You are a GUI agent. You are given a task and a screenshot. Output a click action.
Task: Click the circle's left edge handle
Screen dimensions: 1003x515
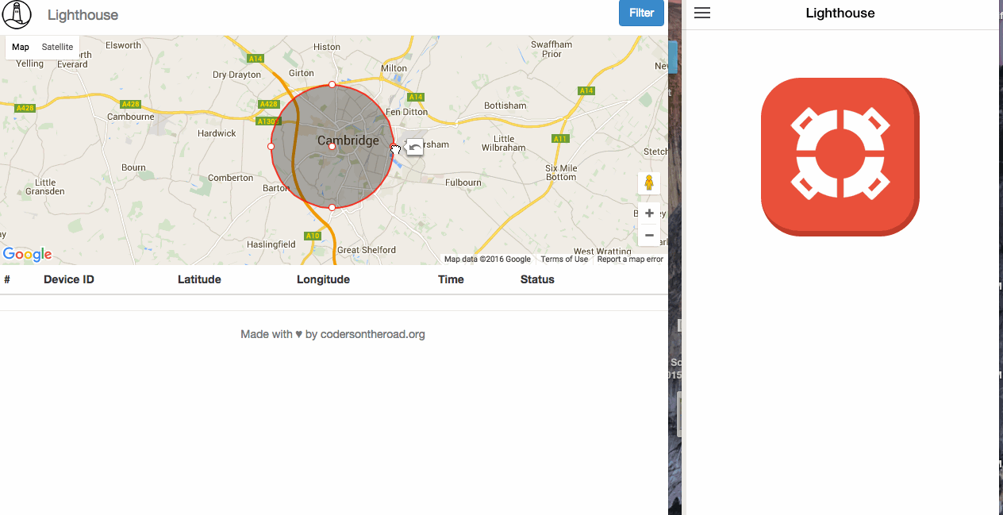[271, 146]
